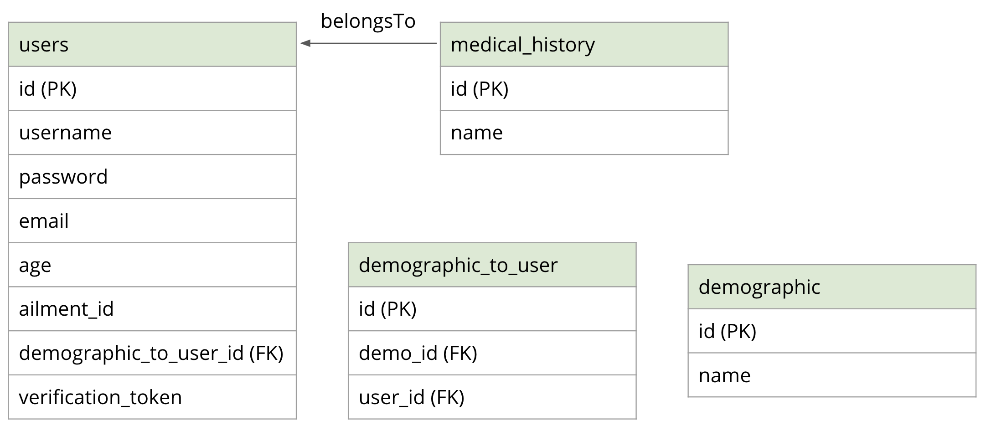Select the demo_id (FK) row

tap(492, 353)
